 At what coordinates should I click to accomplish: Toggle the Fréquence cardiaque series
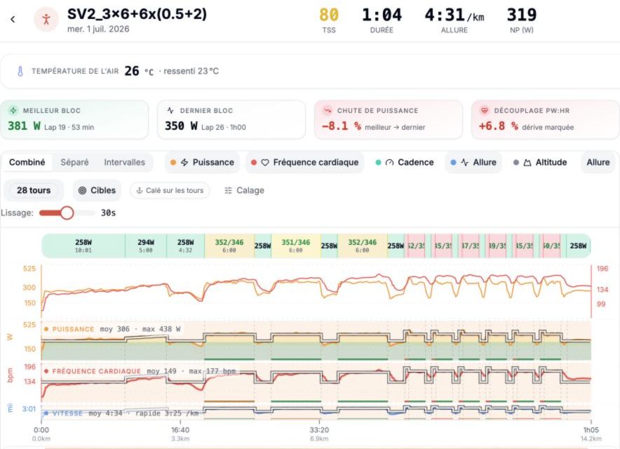click(x=304, y=162)
